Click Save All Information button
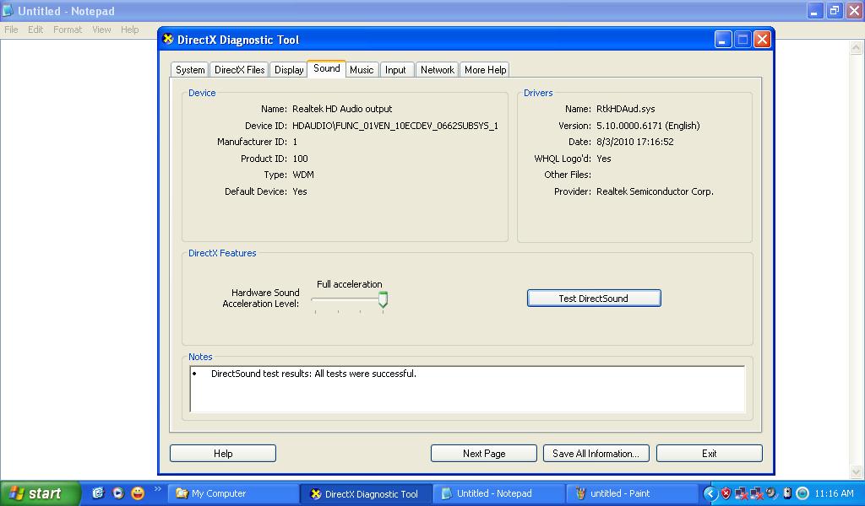This screenshot has width=865, height=506. [x=596, y=454]
